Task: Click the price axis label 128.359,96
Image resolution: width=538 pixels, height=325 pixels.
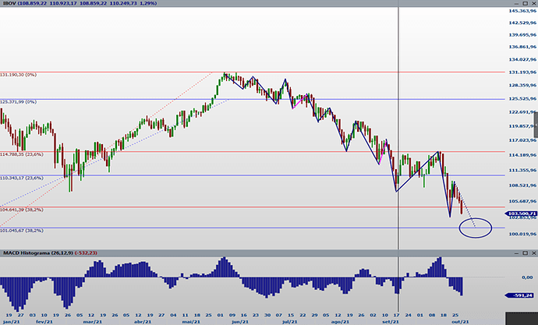Action: click(x=522, y=86)
